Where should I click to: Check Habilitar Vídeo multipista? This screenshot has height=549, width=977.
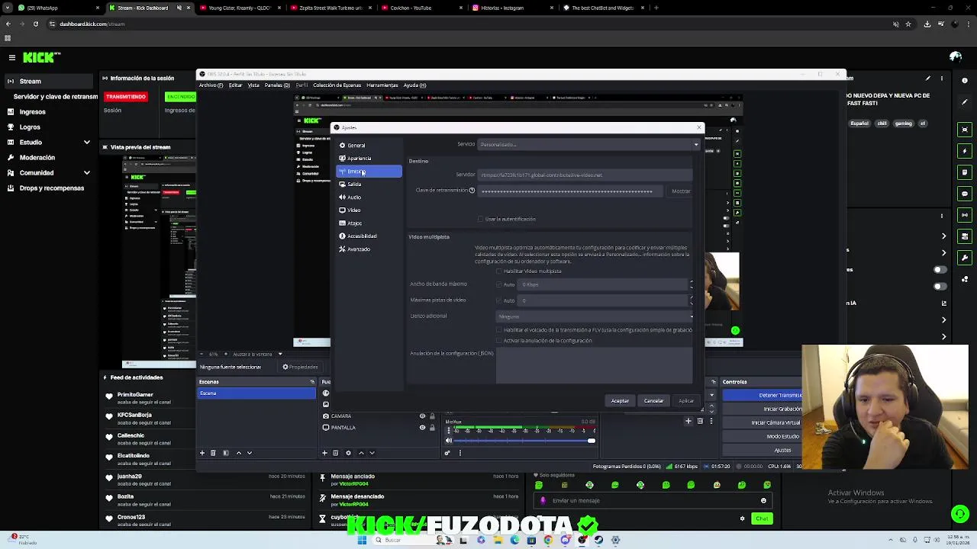tap(498, 271)
